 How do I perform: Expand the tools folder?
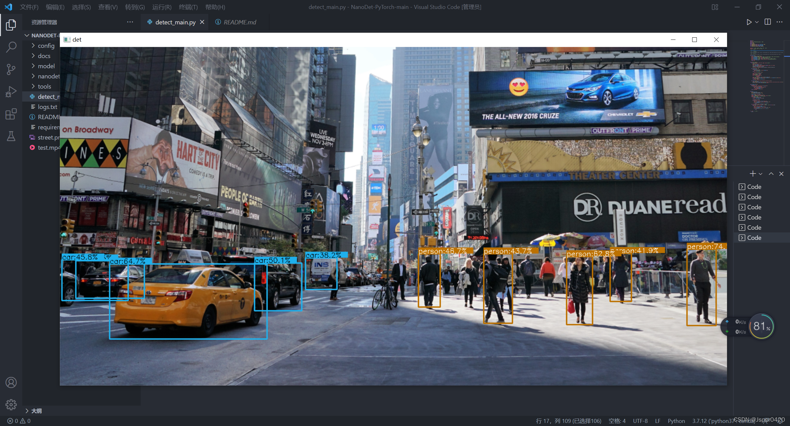point(44,86)
